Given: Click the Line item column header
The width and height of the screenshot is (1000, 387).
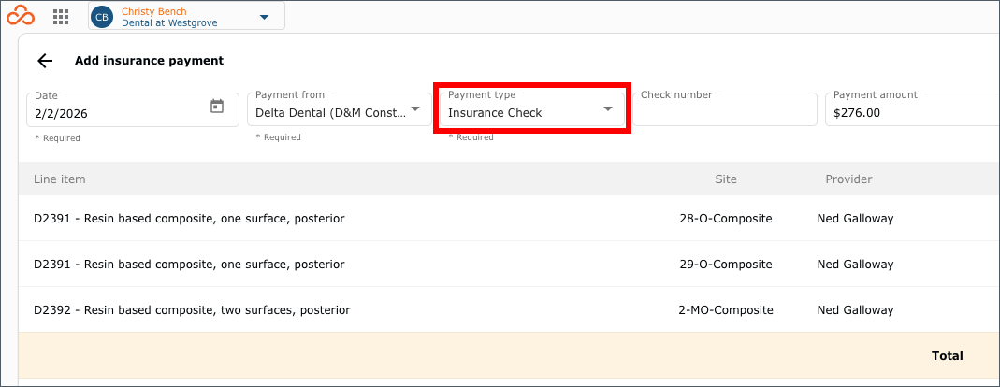Looking at the screenshot, I should click(x=59, y=179).
